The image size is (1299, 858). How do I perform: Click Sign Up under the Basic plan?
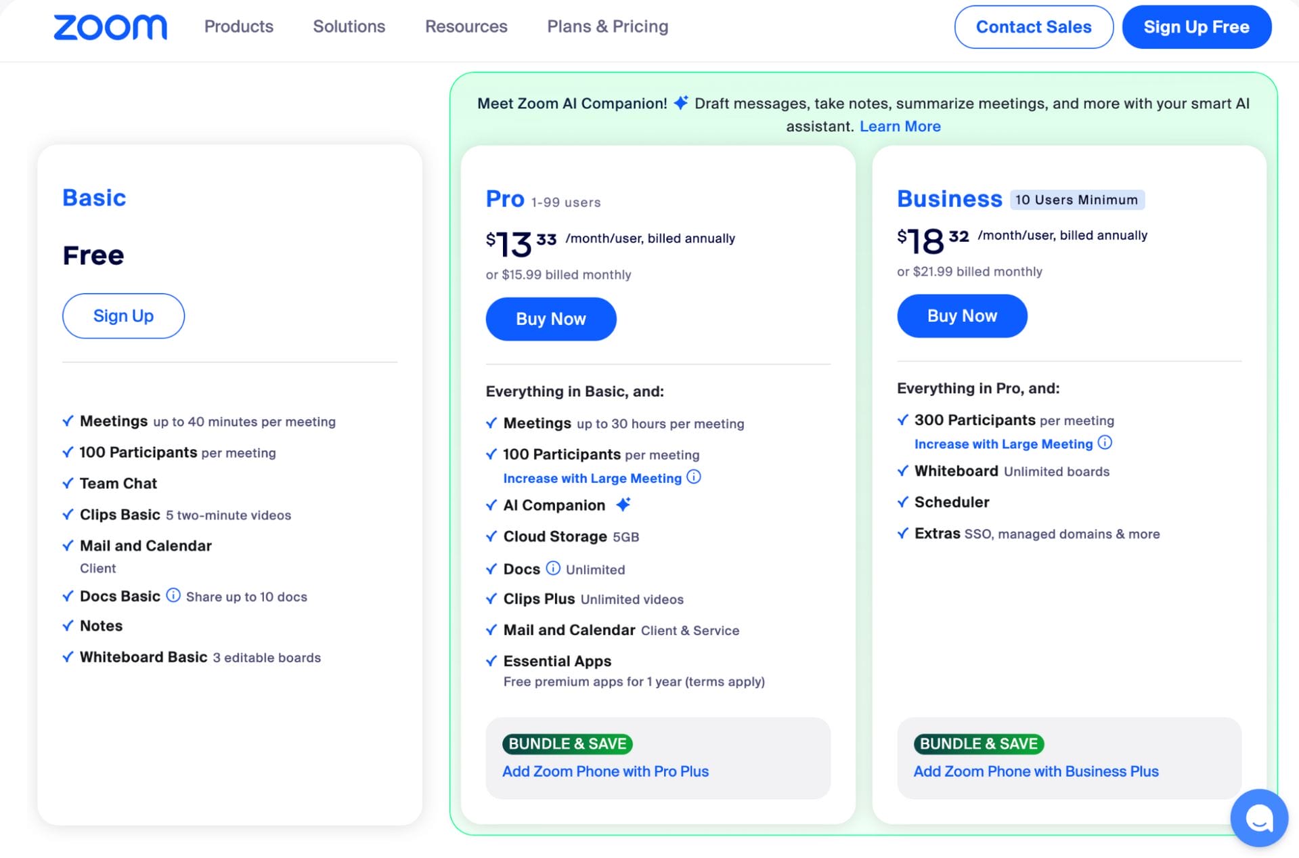tap(123, 316)
